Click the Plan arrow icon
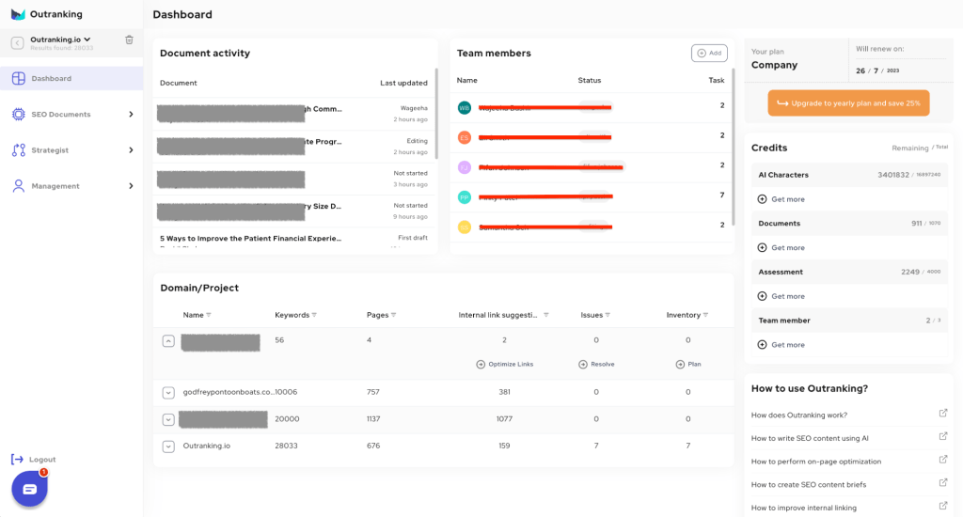The image size is (963, 517). point(680,364)
